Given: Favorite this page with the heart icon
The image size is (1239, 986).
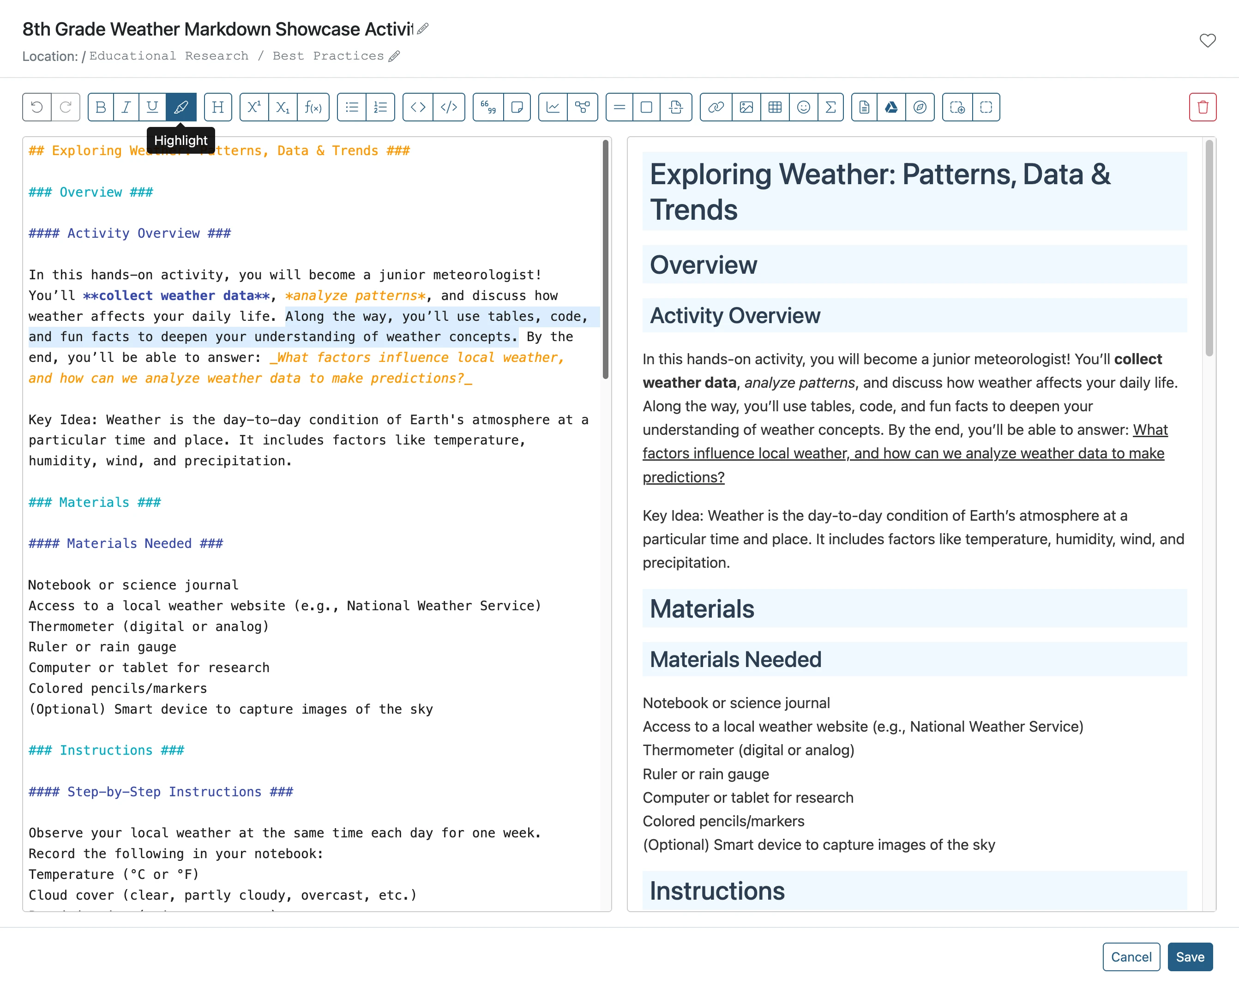Looking at the screenshot, I should tap(1208, 40).
